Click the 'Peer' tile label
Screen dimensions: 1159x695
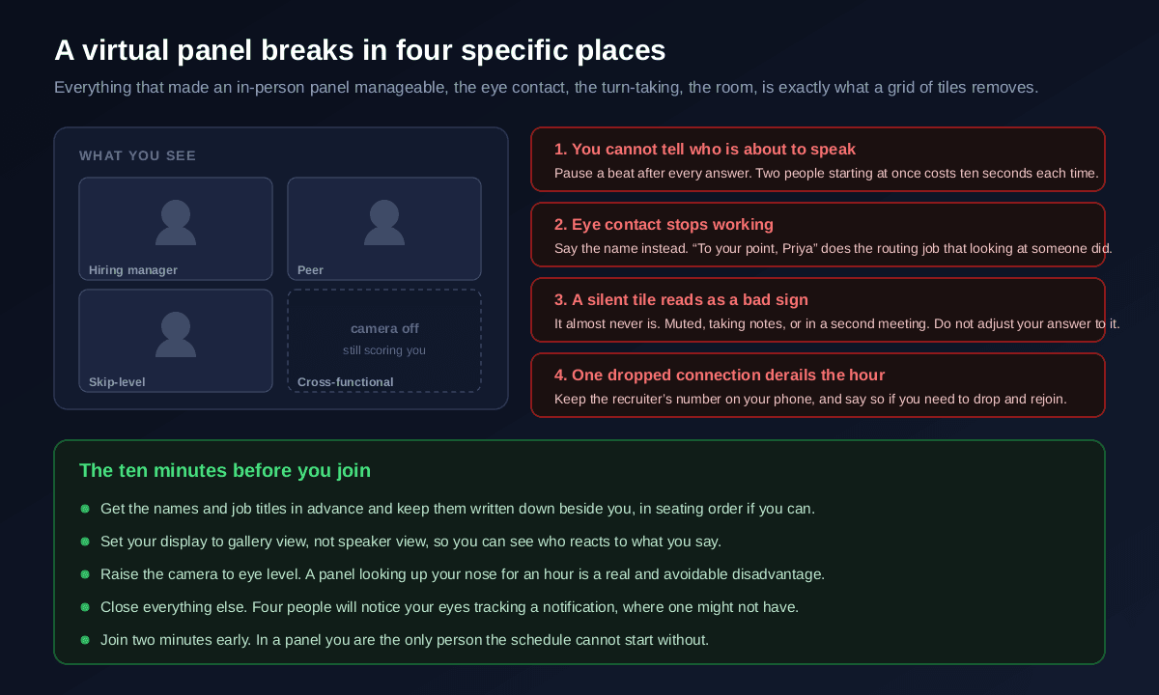(x=310, y=270)
